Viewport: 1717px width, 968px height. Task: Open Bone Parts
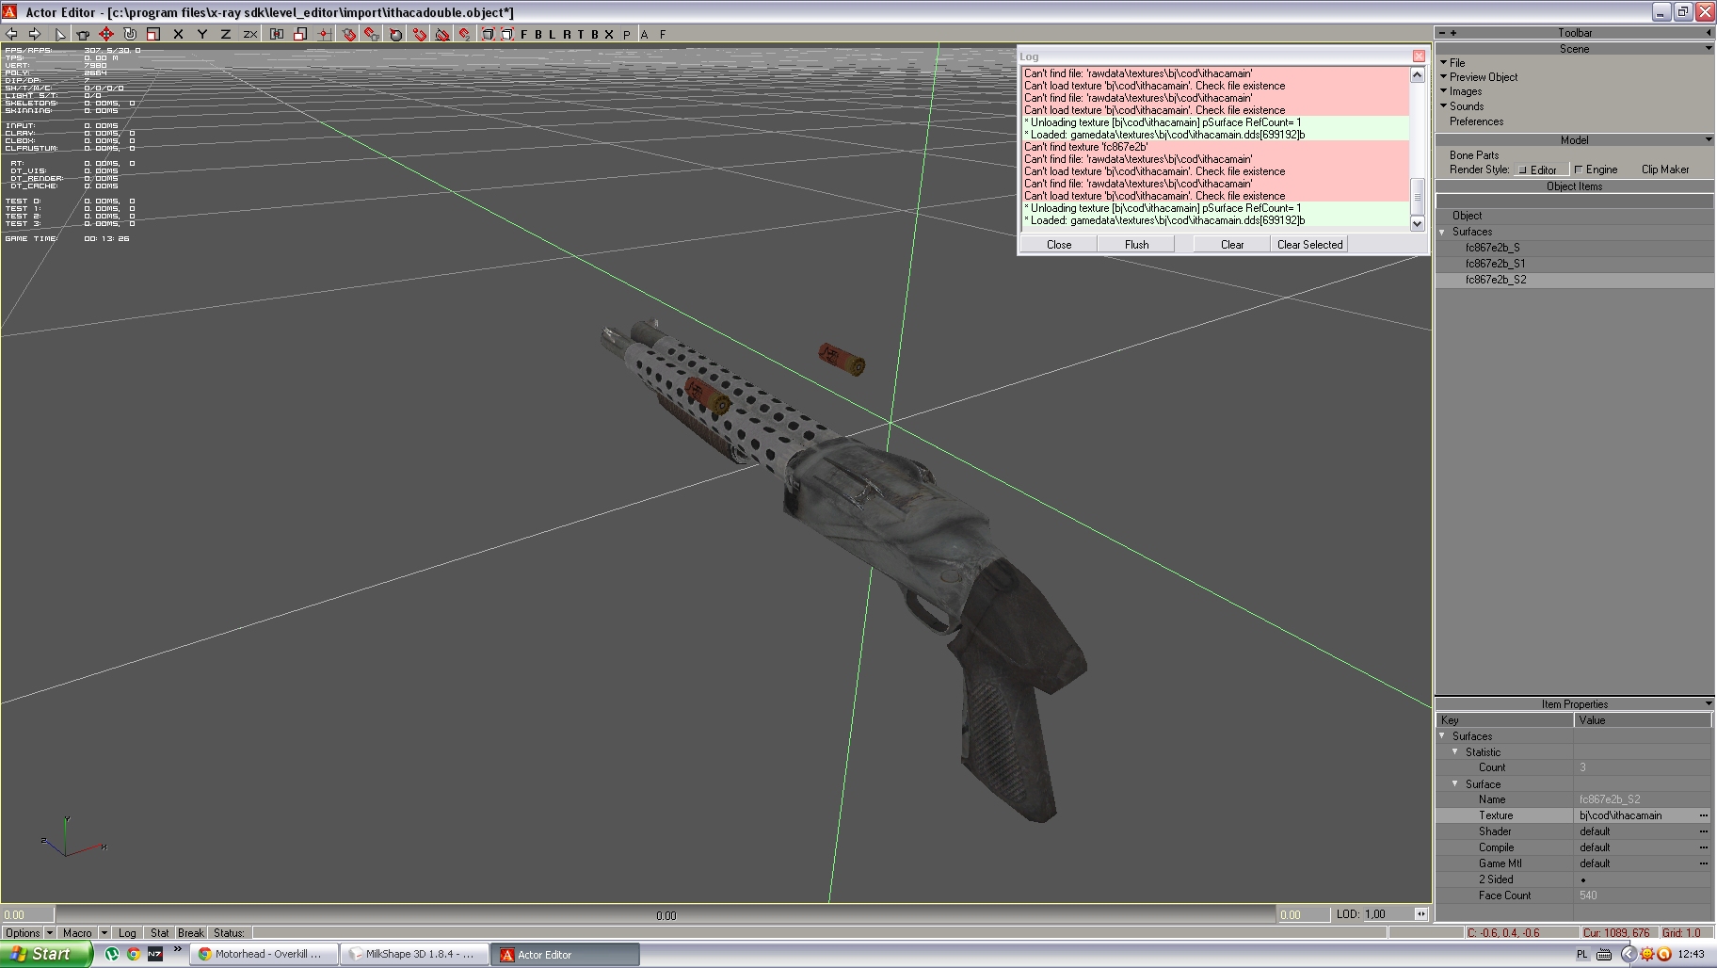[x=1474, y=155]
